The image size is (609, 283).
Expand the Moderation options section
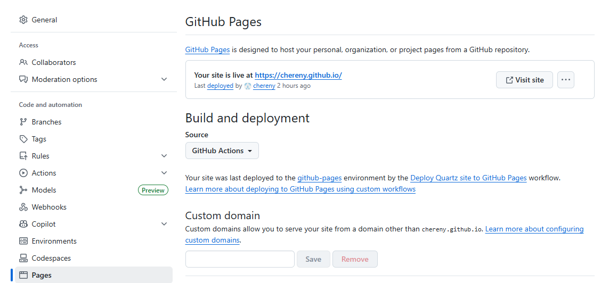(164, 79)
